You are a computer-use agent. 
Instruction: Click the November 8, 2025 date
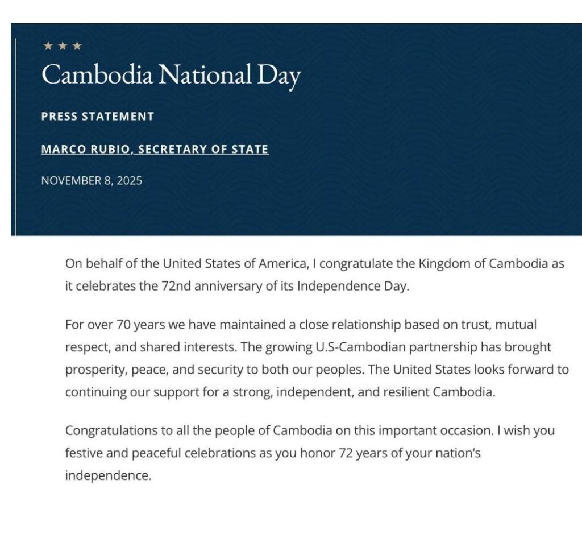92,181
